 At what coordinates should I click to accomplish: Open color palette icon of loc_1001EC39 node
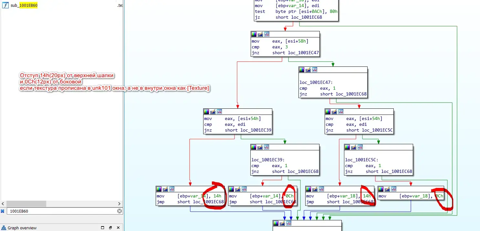[254, 147]
